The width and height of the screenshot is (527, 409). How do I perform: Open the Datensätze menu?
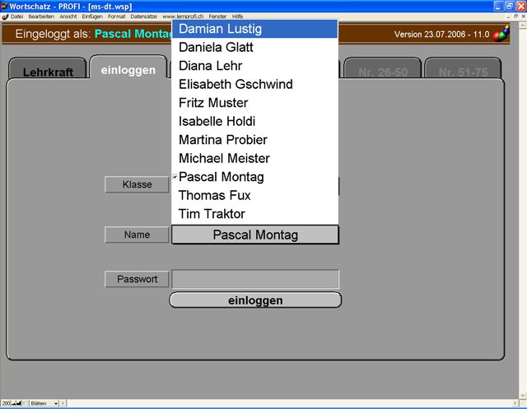pos(143,16)
